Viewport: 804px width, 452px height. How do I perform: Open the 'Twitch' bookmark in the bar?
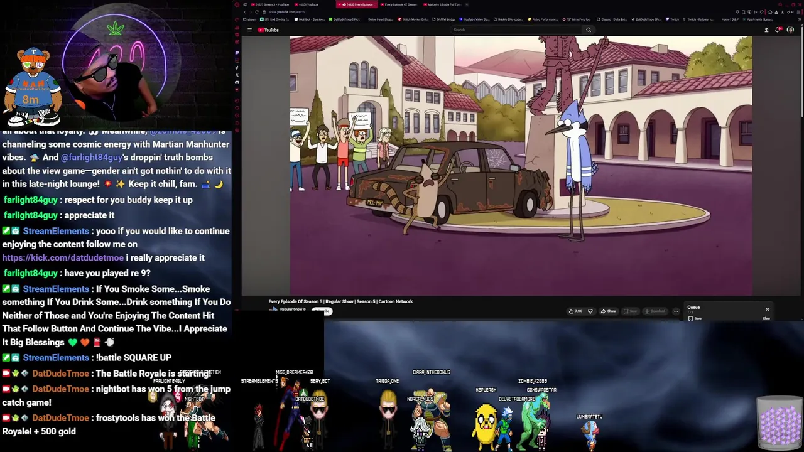pyautogui.click(x=673, y=19)
